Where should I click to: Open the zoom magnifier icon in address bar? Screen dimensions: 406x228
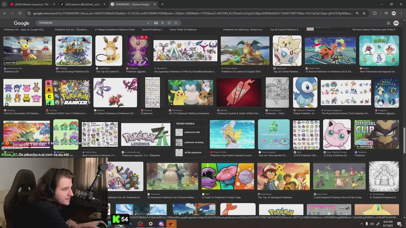click(x=357, y=13)
